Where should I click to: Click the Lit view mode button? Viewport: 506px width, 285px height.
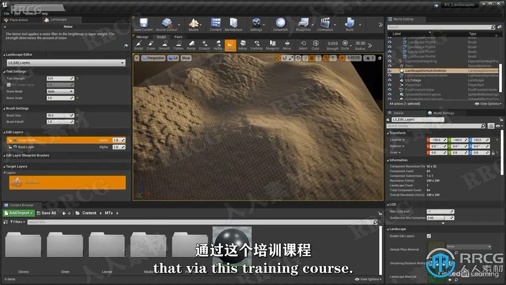pyautogui.click(x=173, y=58)
